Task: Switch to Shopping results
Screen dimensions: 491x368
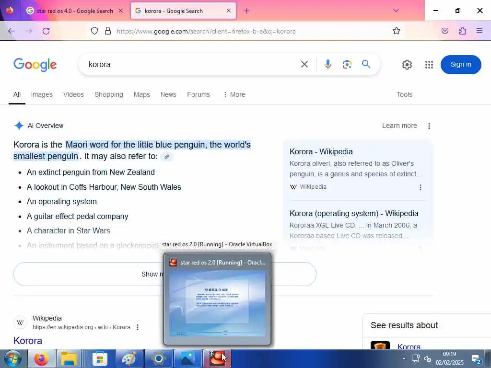Action: 109,94
